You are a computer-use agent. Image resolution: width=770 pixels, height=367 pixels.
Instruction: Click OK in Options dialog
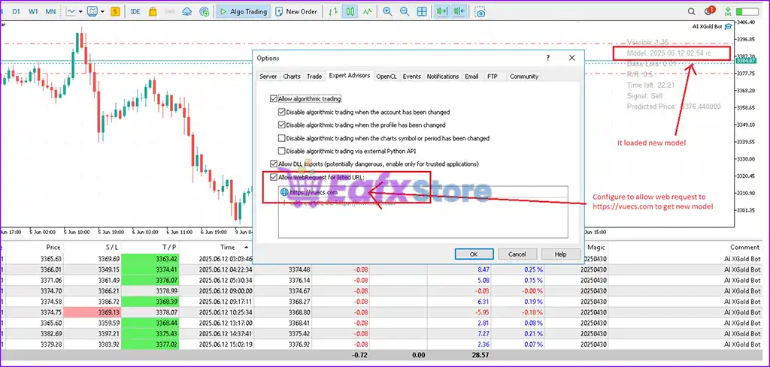474,254
